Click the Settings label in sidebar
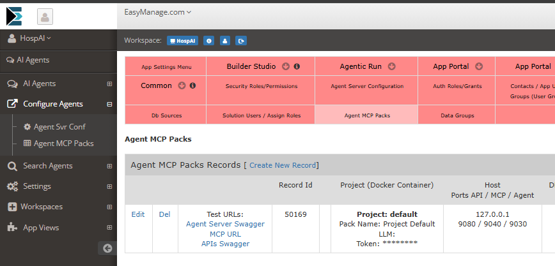Viewport: 555px width, 266px height. (37, 186)
